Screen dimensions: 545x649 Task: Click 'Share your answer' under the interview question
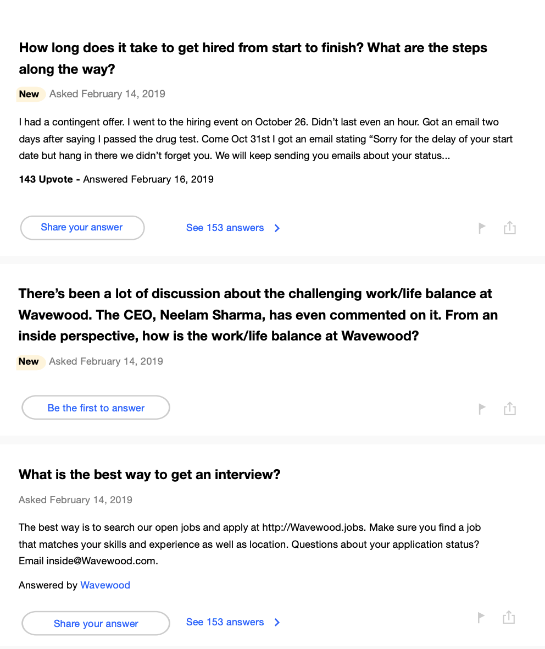click(x=96, y=623)
